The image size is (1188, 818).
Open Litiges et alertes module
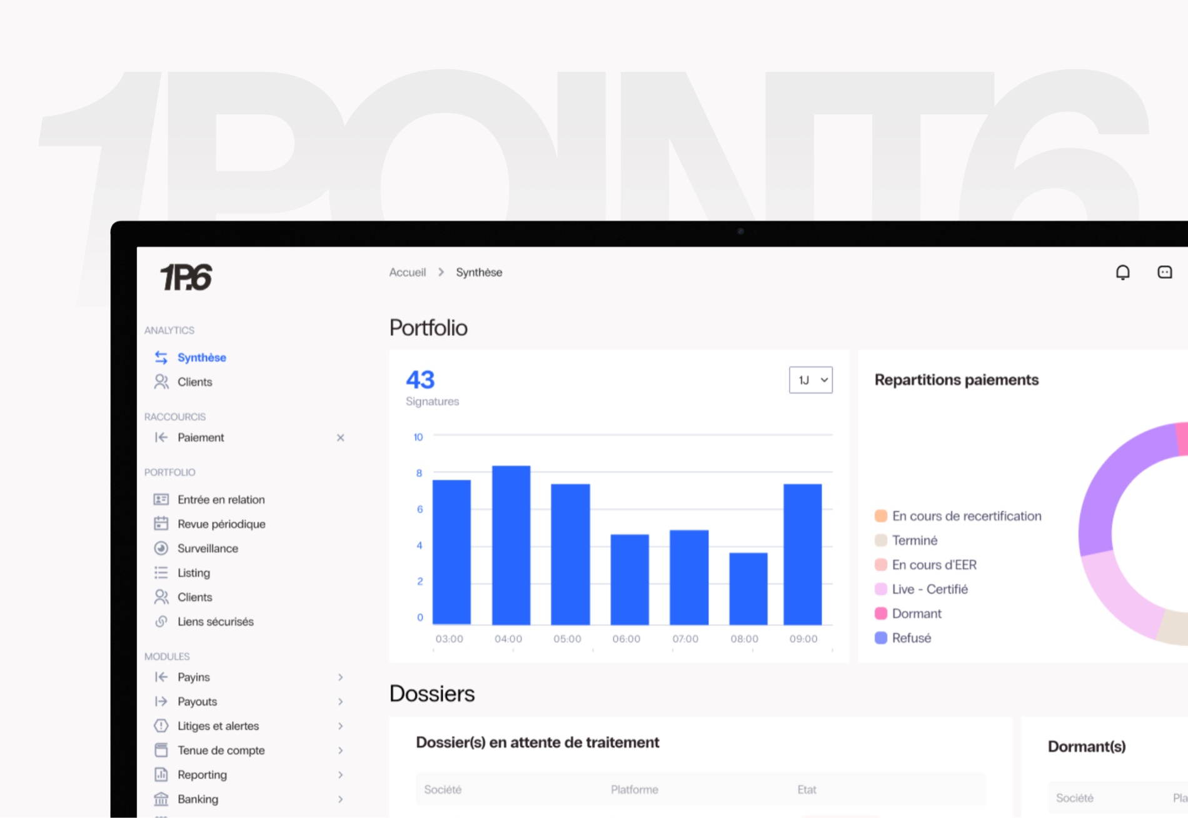tap(218, 725)
